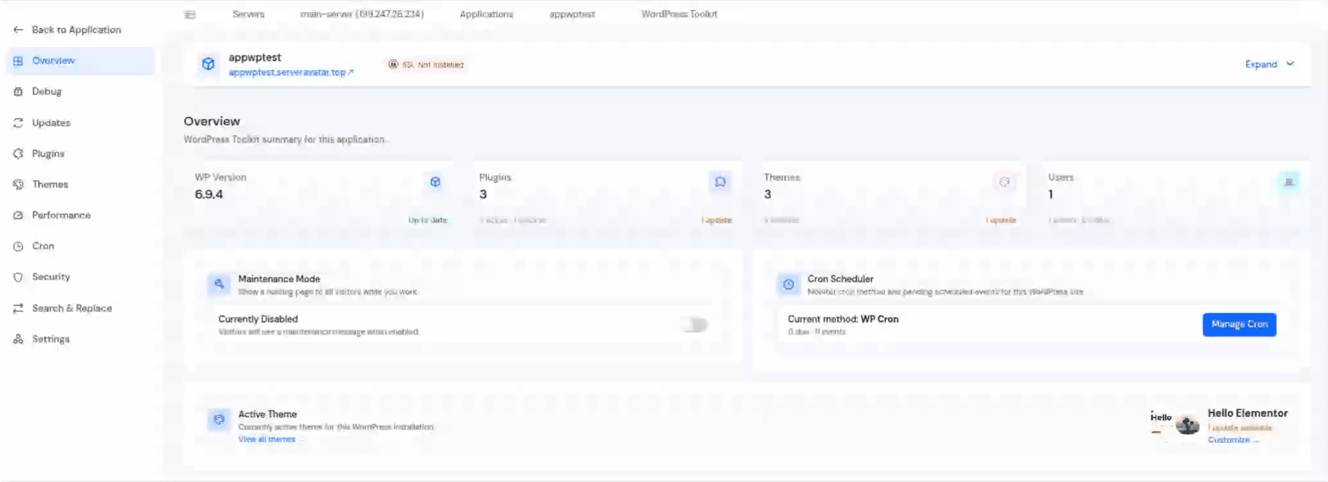Click the Current method: WP Cron text

(843, 319)
